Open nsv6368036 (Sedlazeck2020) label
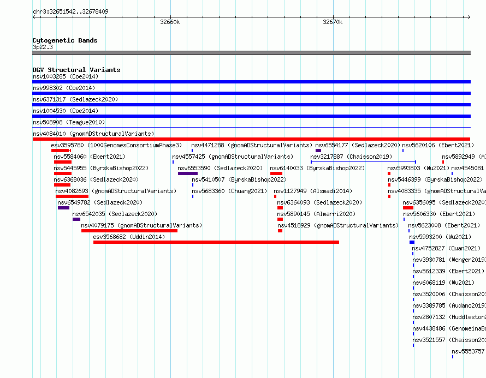Screen dimensions: 486x378 coord(96,179)
